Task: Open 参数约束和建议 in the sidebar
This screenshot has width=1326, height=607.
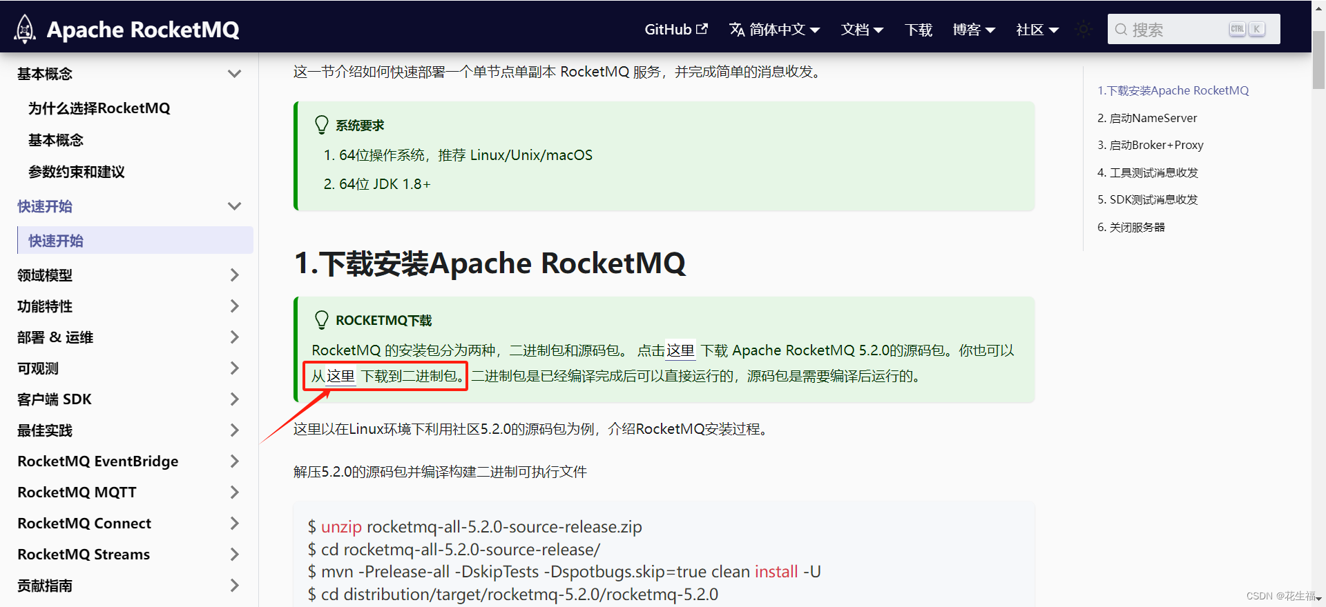Action: 76,172
